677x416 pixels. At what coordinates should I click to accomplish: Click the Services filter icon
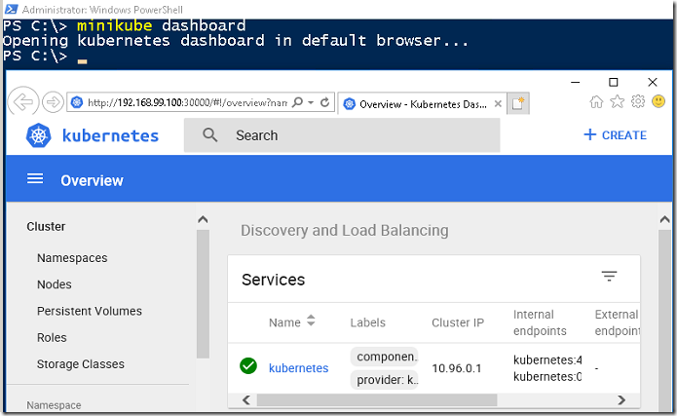[609, 276]
